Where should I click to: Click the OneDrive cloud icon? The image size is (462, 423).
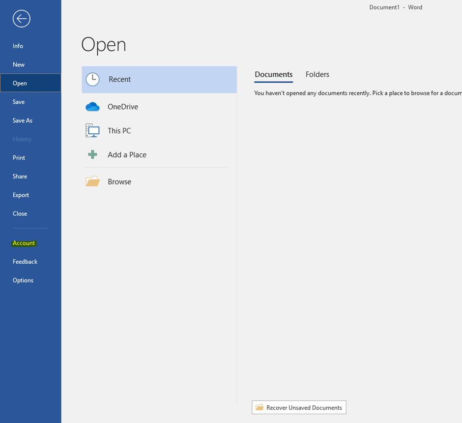point(92,107)
